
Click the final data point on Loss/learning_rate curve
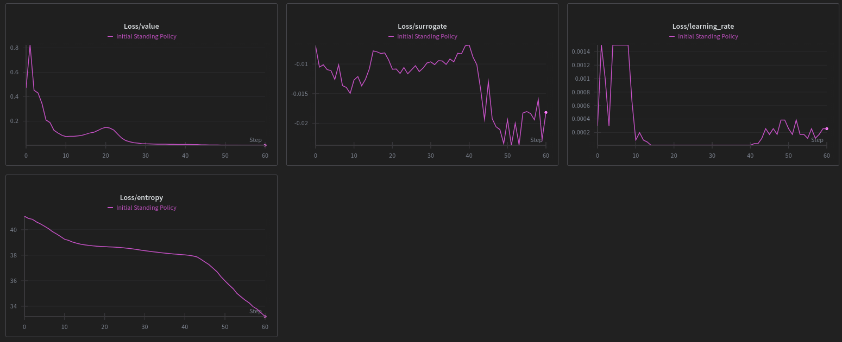coord(827,128)
